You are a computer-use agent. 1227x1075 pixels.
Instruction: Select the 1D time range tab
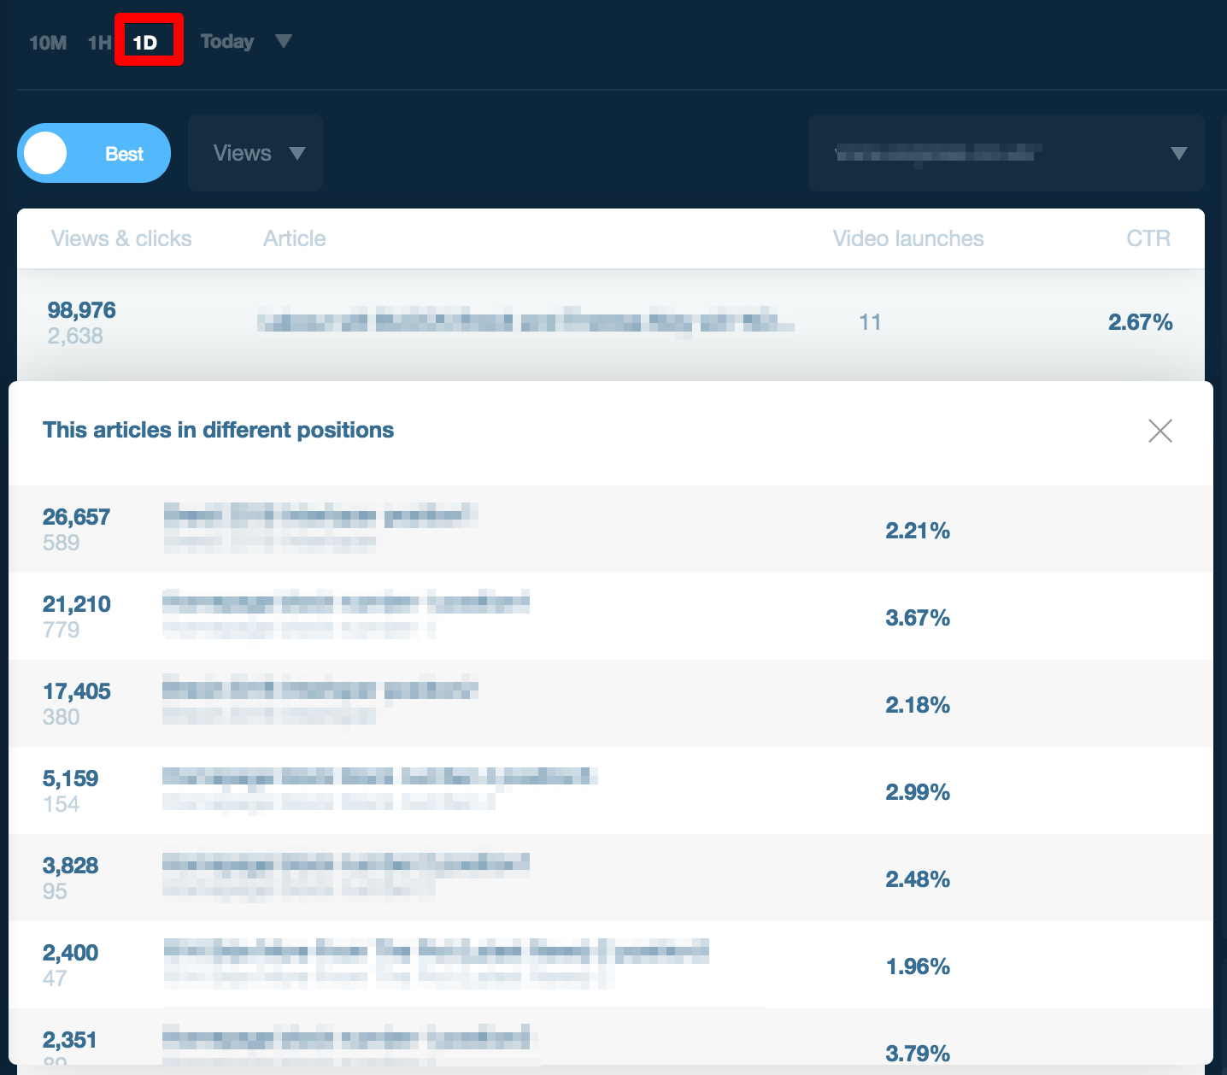click(145, 43)
